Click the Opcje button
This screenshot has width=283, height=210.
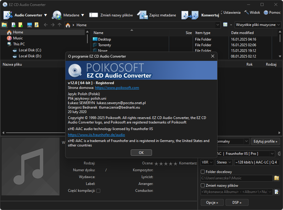[212, 203]
